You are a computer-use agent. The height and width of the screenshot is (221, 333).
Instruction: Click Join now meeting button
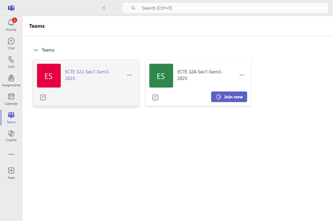(229, 97)
